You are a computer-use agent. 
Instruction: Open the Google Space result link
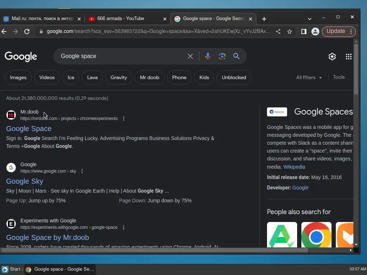point(29,129)
